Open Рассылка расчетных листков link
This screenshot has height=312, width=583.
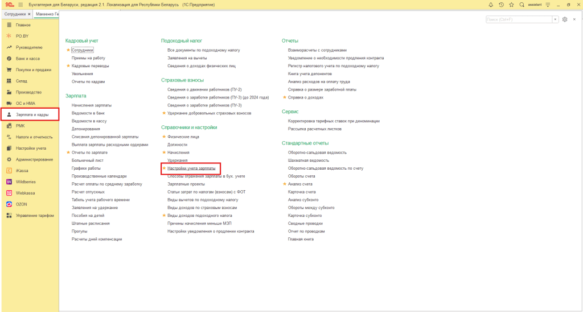[314, 129]
